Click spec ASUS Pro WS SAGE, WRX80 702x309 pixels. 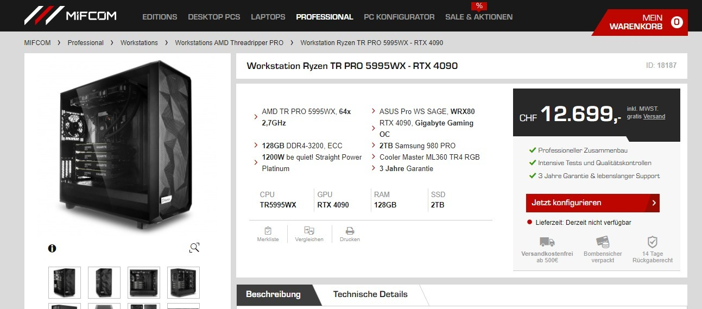pyautogui.click(x=427, y=111)
